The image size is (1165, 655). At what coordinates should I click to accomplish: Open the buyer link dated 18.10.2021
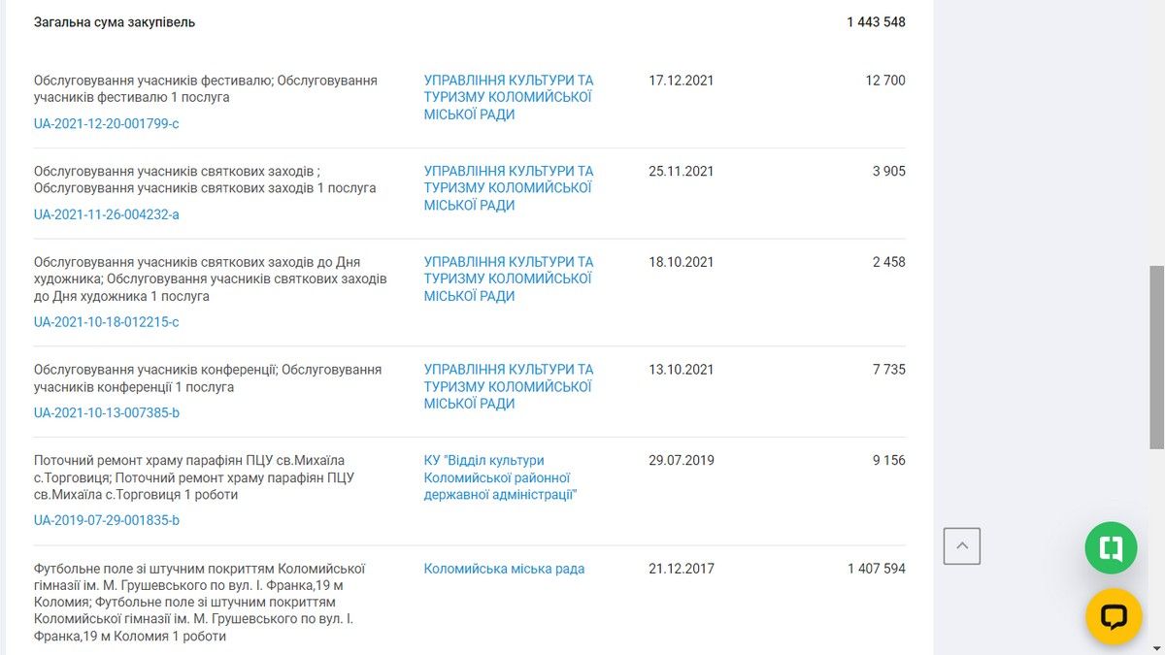coord(508,278)
